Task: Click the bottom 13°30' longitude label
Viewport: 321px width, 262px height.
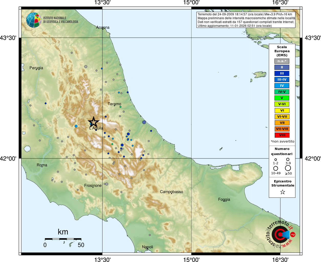Action: point(102,259)
